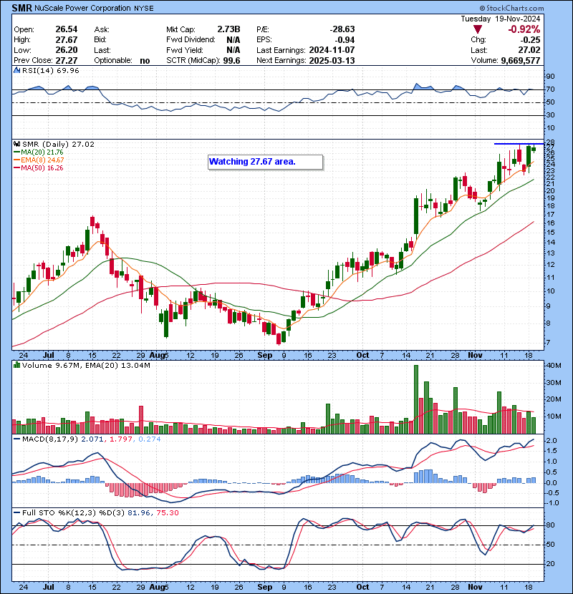Click the EMA(8) 24.67 legend entry

click(x=39, y=160)
